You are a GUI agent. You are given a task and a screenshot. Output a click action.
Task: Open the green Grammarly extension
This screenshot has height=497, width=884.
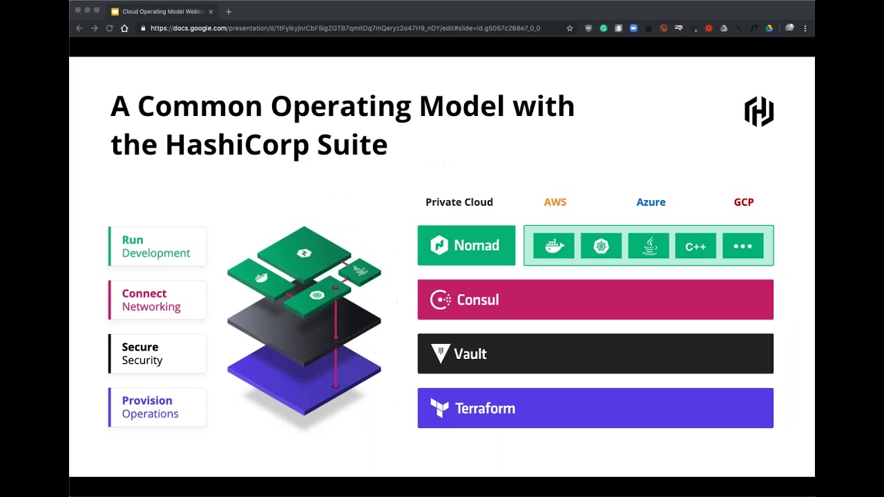pos(604,28)
